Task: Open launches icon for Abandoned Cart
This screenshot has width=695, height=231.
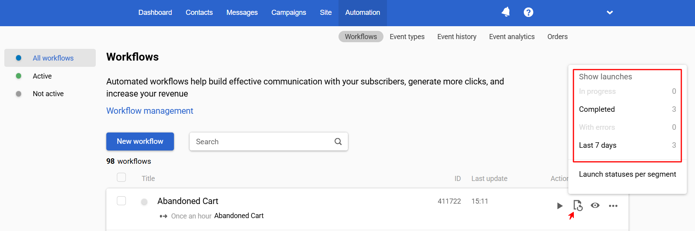Action: coord(578,206)
